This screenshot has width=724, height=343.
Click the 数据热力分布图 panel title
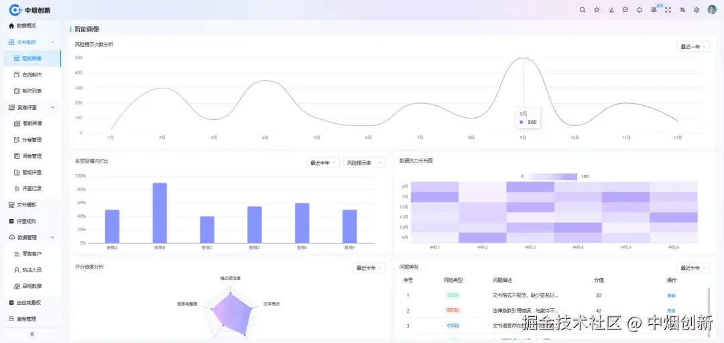(x=416, y=161)
